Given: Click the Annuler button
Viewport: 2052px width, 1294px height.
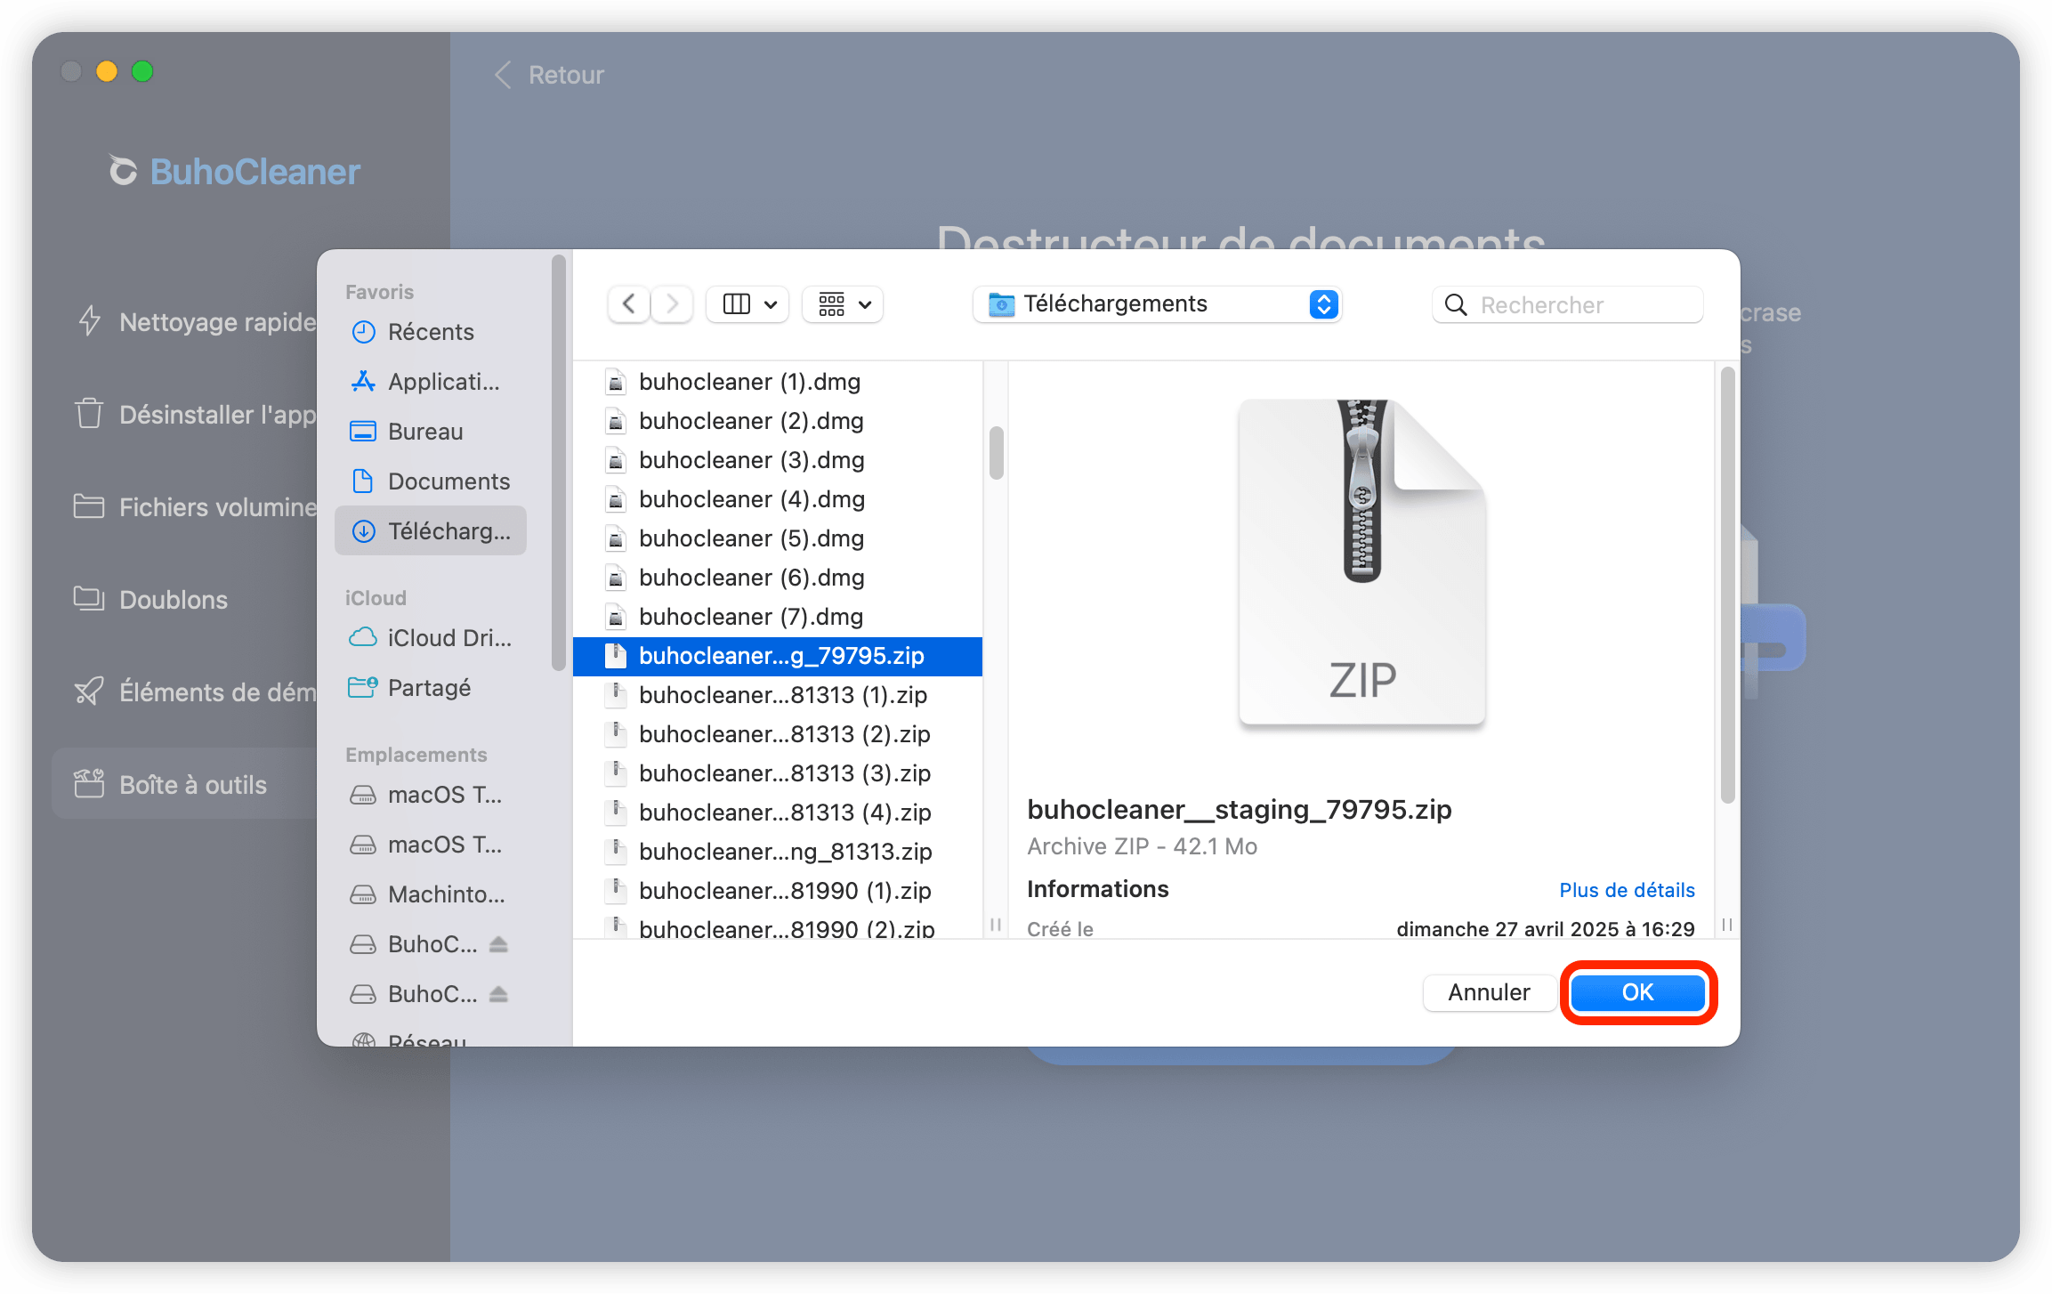Looking at the screenshot, I should point(1489,992).
